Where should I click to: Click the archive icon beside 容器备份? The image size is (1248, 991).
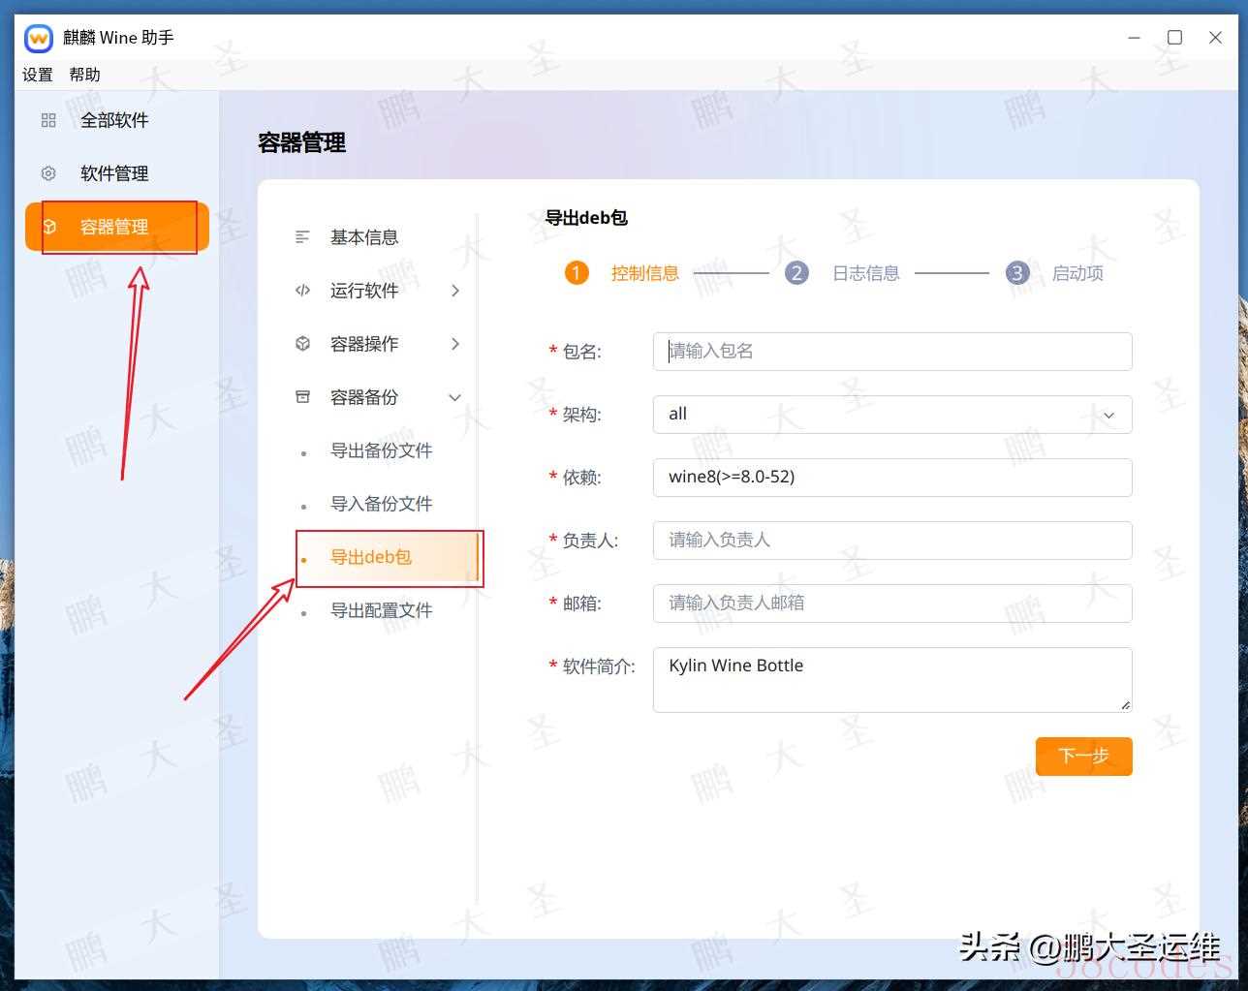tap(302, 397)
